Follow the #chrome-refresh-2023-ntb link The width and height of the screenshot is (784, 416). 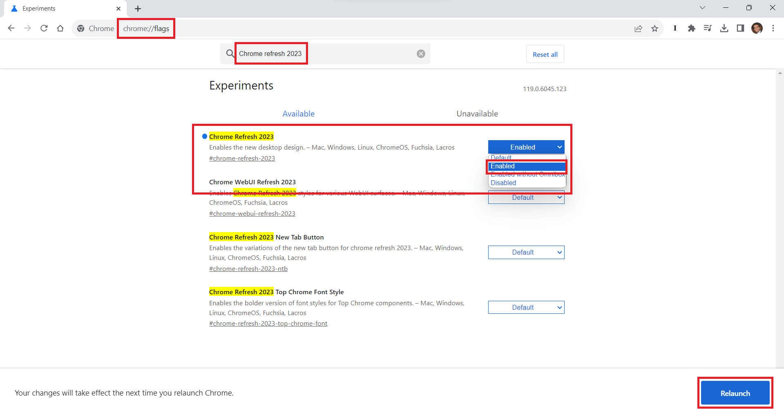tap(248, 269)
